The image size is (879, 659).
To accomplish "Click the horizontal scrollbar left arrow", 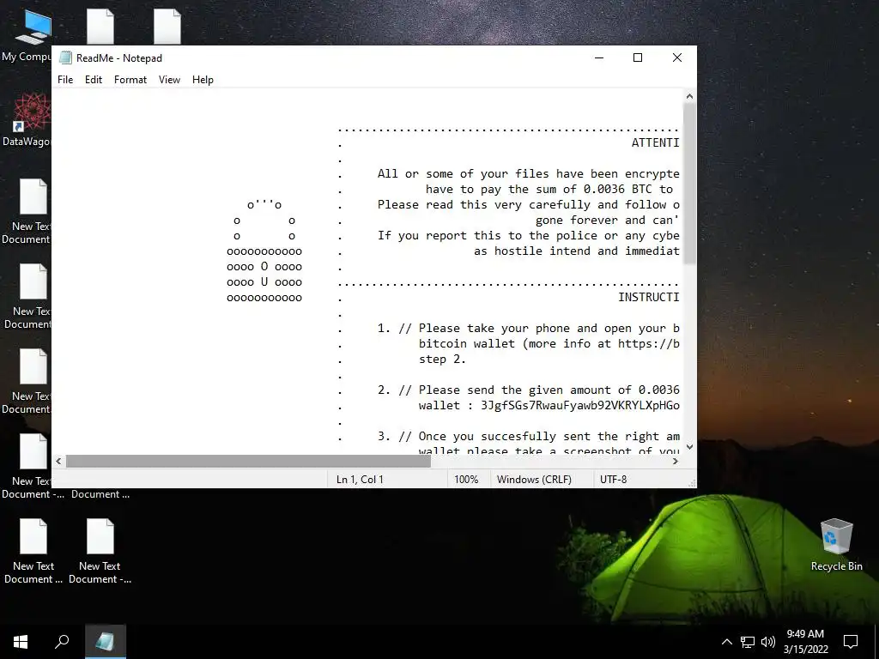I will pyautogui.click(x=59, y=461).
